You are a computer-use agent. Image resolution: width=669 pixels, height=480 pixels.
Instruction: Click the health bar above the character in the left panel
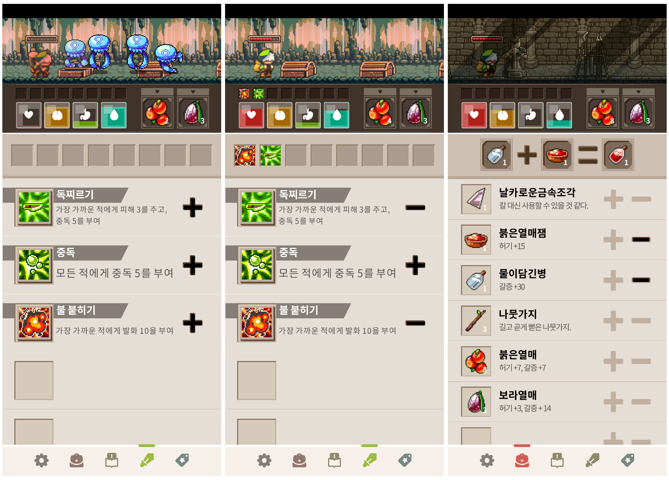(41, 39)
